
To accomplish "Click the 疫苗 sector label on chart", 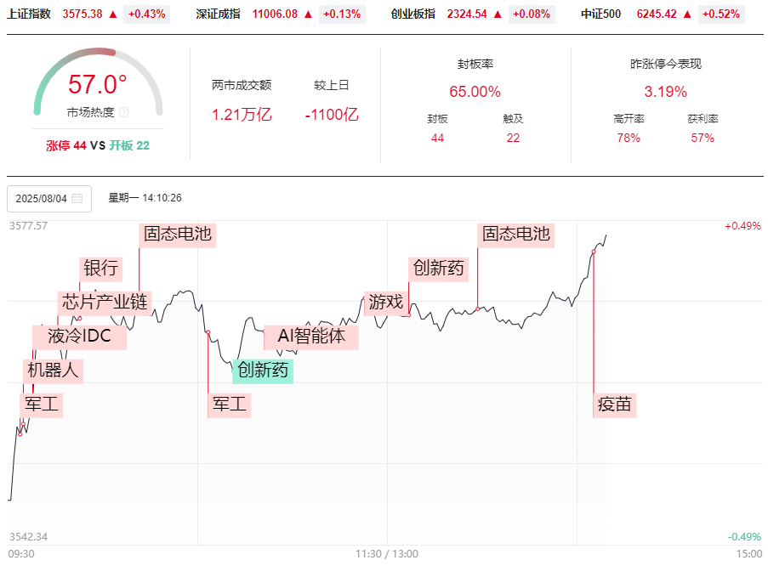I will (x=615, y=405).
